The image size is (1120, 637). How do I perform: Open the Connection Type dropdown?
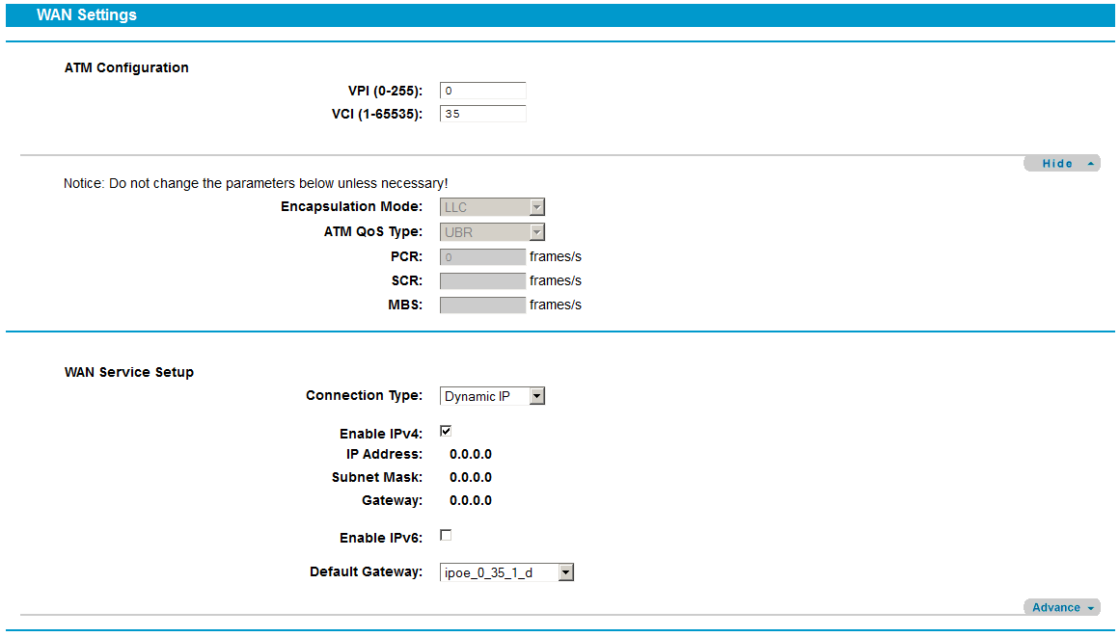[491, 395]
